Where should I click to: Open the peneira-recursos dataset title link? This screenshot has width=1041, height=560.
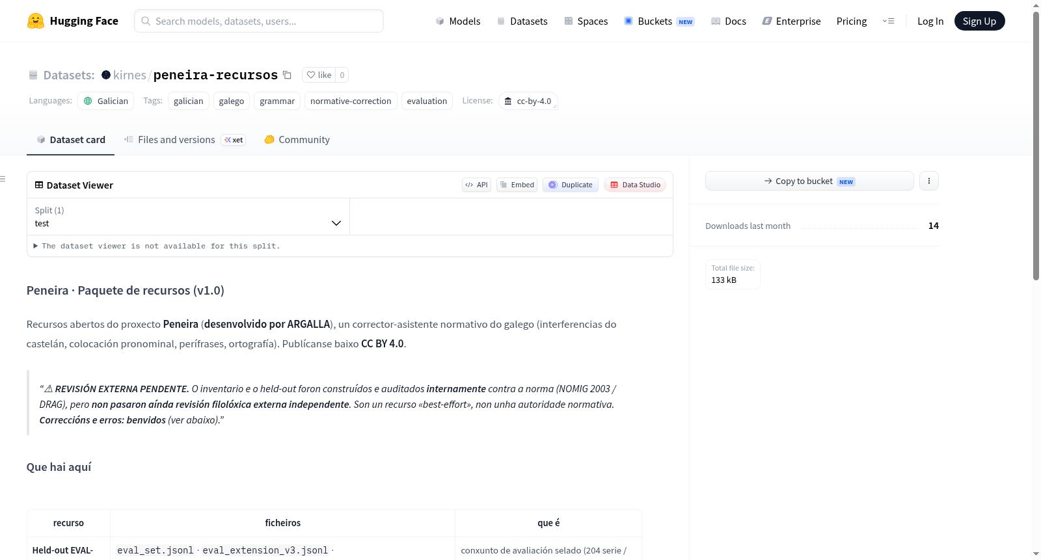point(215,75)
